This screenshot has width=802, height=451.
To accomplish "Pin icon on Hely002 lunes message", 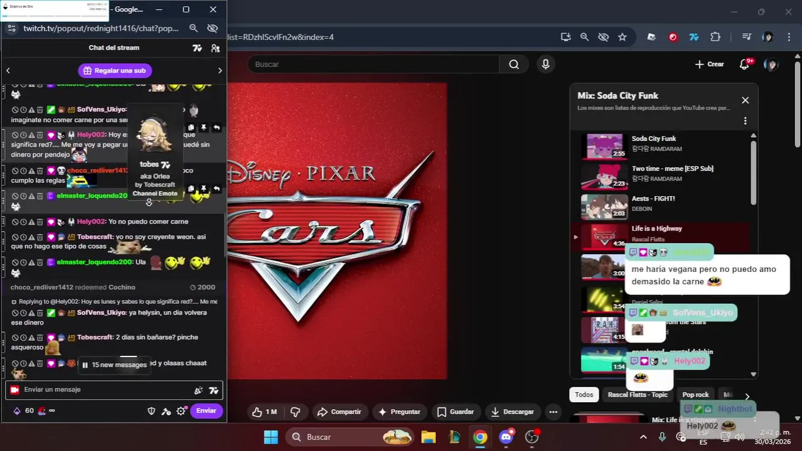I will pyautogui.click(x=203, y=128).
